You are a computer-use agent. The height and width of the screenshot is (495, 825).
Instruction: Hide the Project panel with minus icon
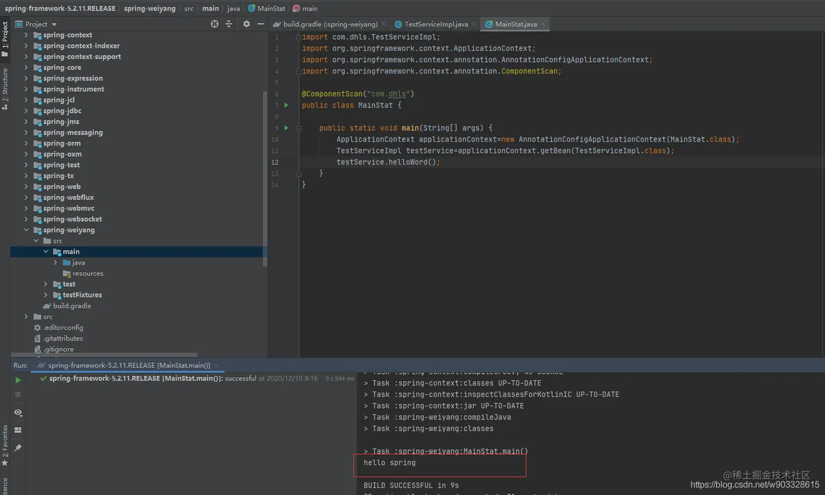261,24
